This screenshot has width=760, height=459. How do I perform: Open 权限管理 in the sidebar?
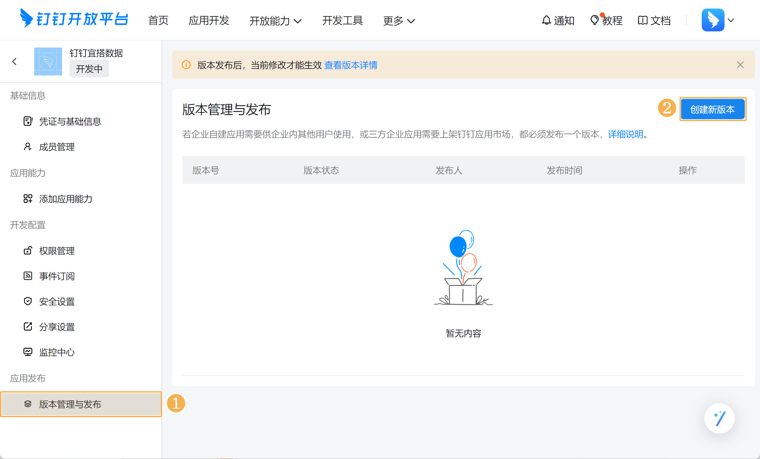pyautogui.click(x=57, y=251)
